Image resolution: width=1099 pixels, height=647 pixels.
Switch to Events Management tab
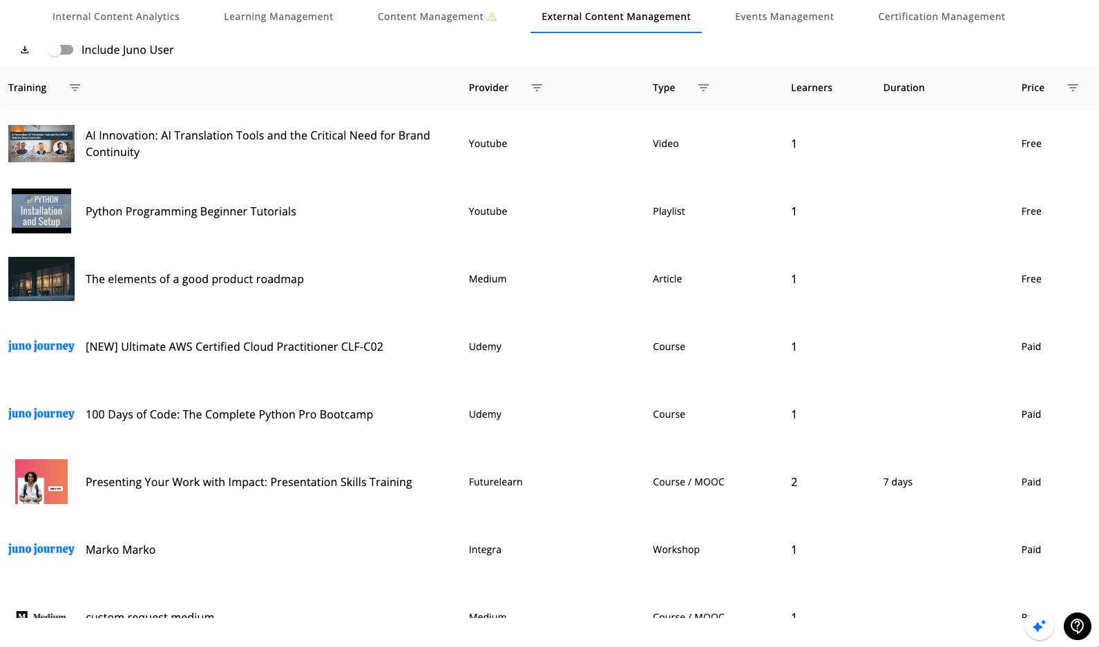pyautogui.click(x=784, y=17)
